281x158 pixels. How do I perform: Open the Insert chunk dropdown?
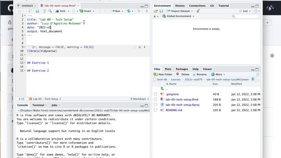87,11
